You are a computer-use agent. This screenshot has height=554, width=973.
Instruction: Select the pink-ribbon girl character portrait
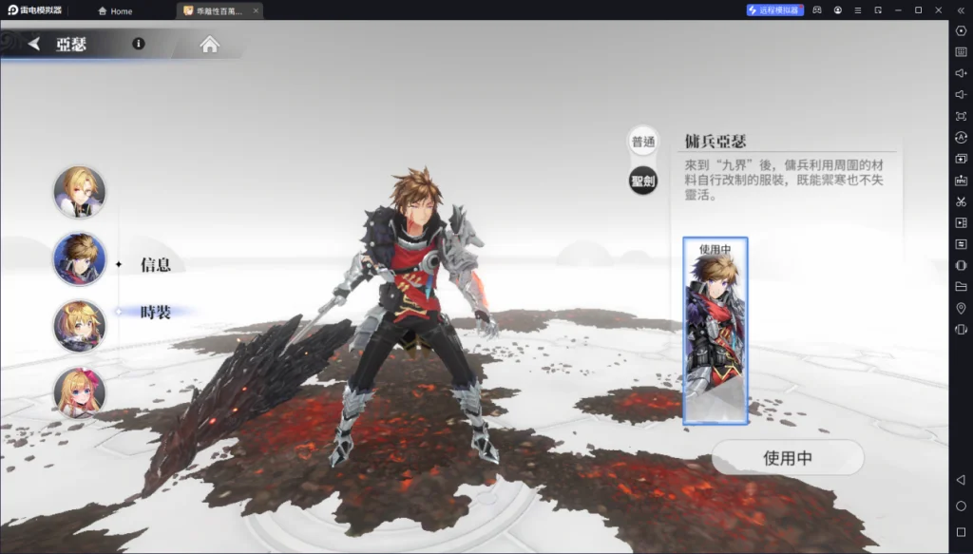pyautogui.click(x=80, y=392)
